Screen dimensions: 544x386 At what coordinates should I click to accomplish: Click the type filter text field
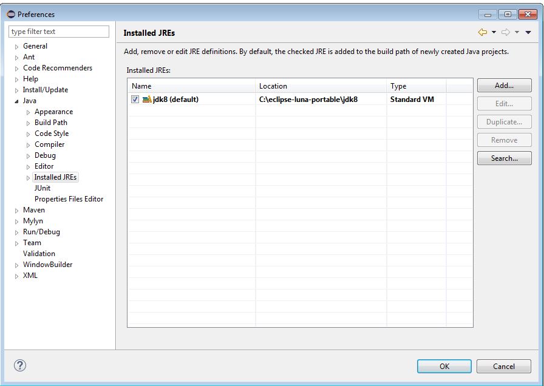coord(59,32)
